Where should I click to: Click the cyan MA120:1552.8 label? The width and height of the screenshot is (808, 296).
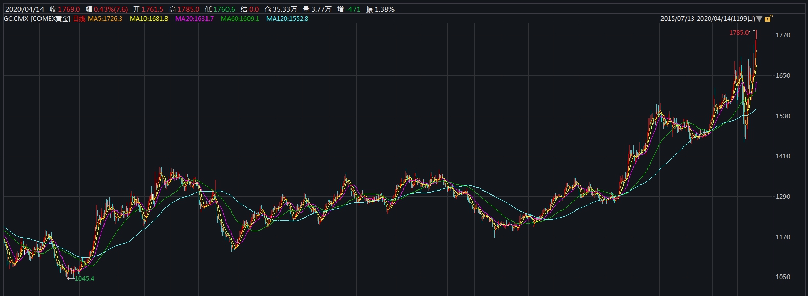pos(287,19)
